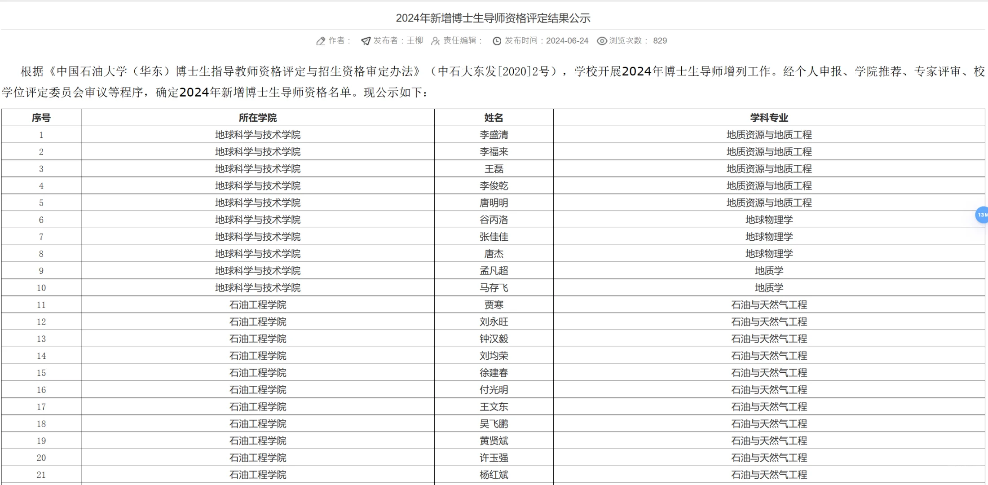Select the name cell 贾寒
Viewport: 988px width, 485px height.
pos(494,305)
